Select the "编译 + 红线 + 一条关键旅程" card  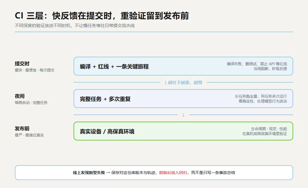(x=183, y=66)
